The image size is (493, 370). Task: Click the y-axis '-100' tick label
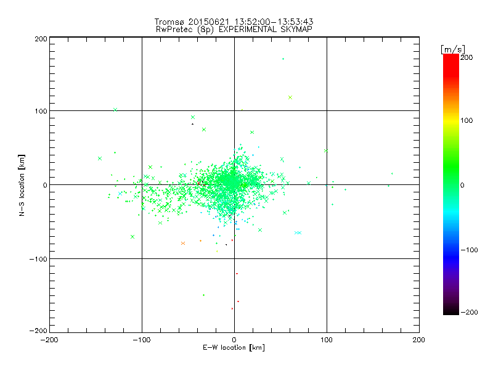pyautogui.click(x=38, y=259)
